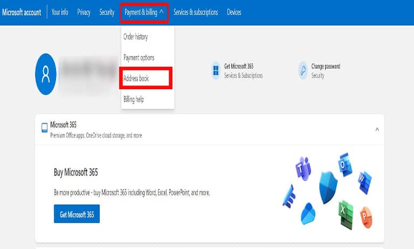Click the Word app icon
The image size is (414, 249).
[364, 182]
